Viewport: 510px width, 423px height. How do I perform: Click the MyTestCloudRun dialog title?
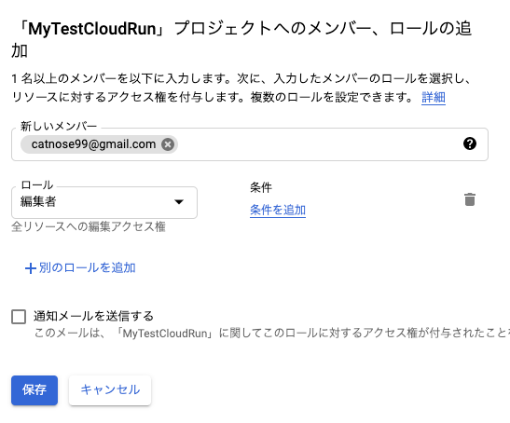(241, 40)
